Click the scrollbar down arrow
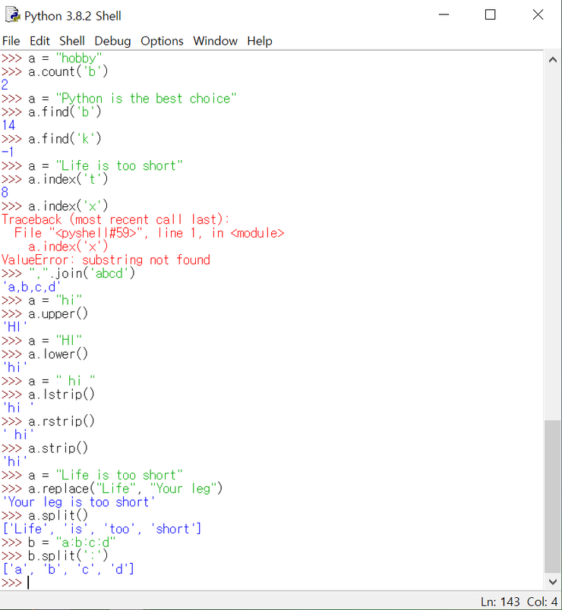Viewport: 562px width, 610px height. pos(552,582)
